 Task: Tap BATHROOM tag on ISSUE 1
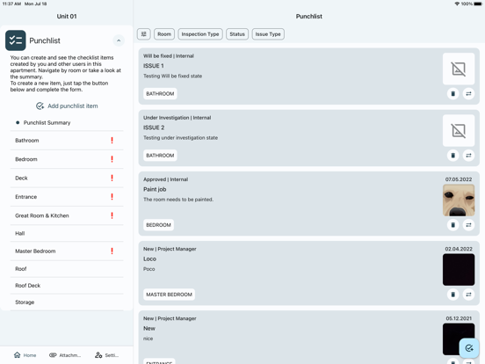pyautogui.click(x=160, y=93)
